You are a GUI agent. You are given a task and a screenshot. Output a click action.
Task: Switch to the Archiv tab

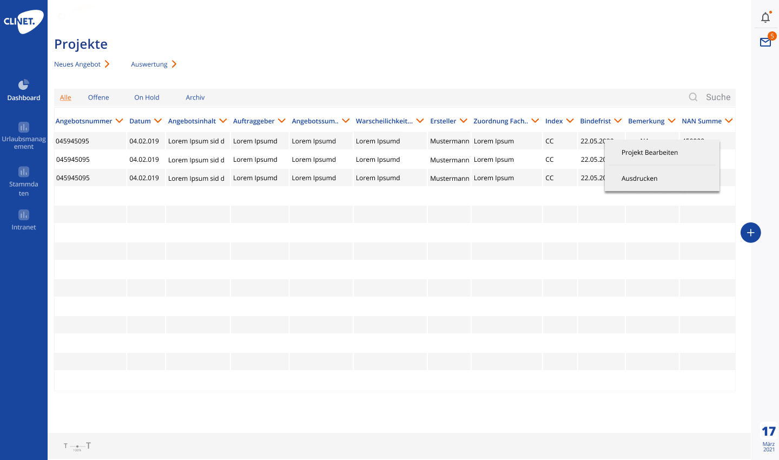tap(195, 97)
